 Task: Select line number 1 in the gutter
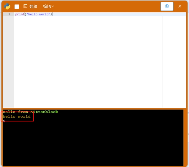pyautogui.click(x=9, y=14)
